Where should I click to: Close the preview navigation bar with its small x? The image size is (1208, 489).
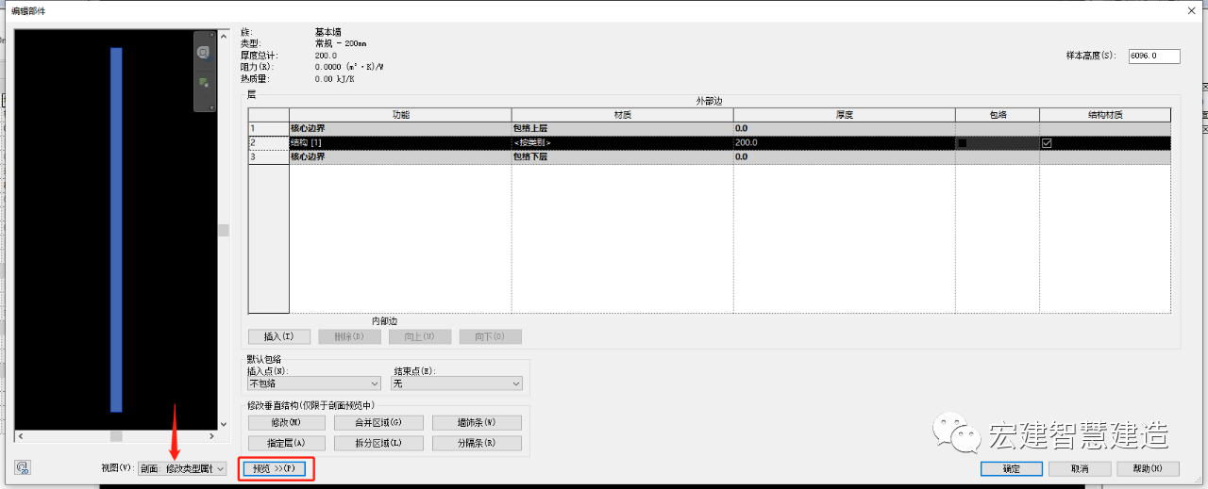[x=213, y=36]
